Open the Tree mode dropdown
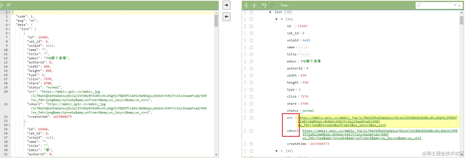Image resolution: width=469 pixels, height=161 pixels. [285, 5]
